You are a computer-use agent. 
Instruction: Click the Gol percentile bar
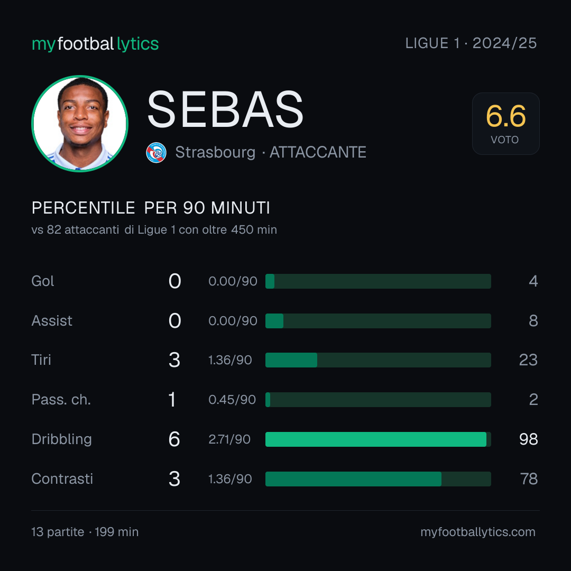[x=378, y=281]
